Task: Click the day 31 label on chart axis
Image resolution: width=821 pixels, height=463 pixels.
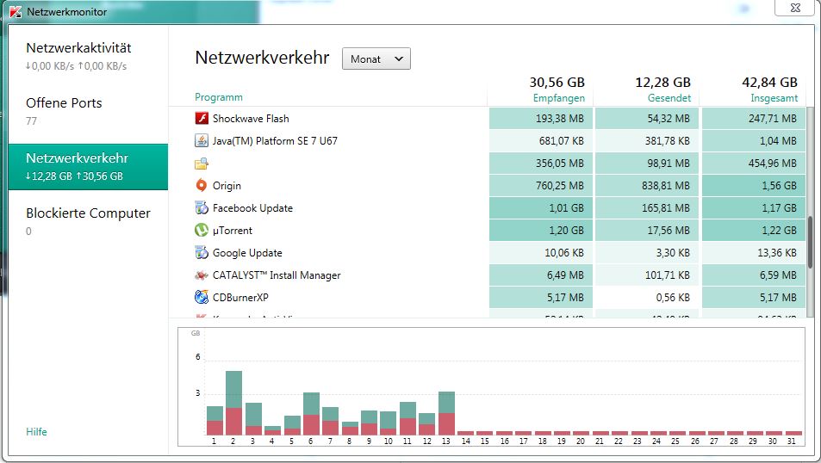Action: (791, 441)
